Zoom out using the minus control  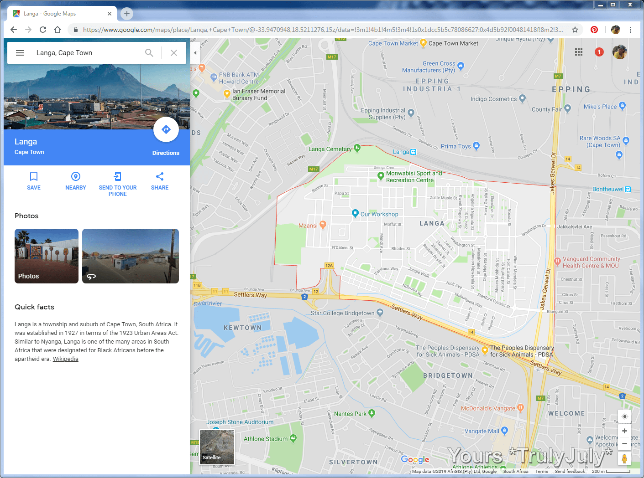tap(624, 443)
